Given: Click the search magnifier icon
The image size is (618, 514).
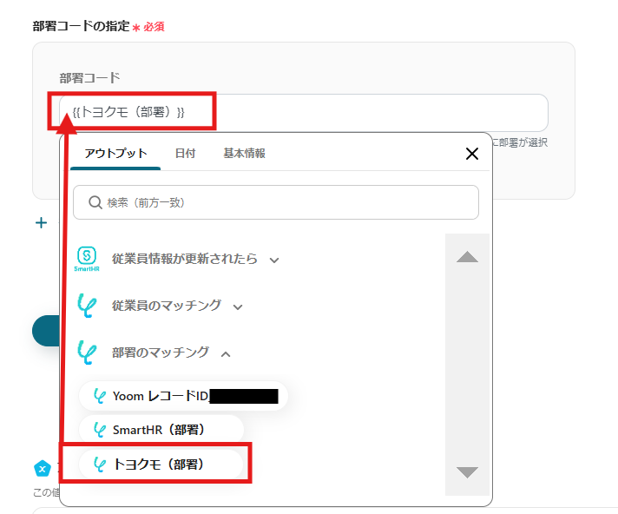Looking at the screenshot, I should [x=95, y=202].
